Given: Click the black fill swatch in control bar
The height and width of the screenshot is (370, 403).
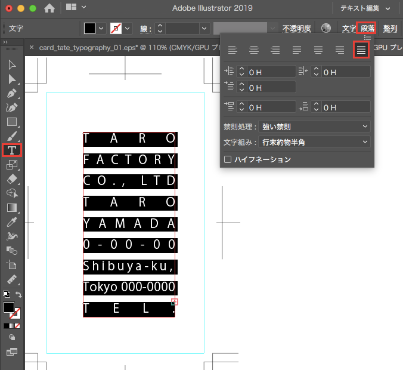Looking at the screenshot, I should [x=89, y=28].
